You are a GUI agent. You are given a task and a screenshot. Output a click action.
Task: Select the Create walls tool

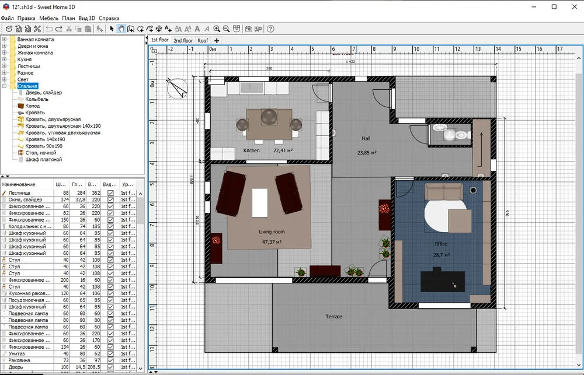tap(130, 29)
